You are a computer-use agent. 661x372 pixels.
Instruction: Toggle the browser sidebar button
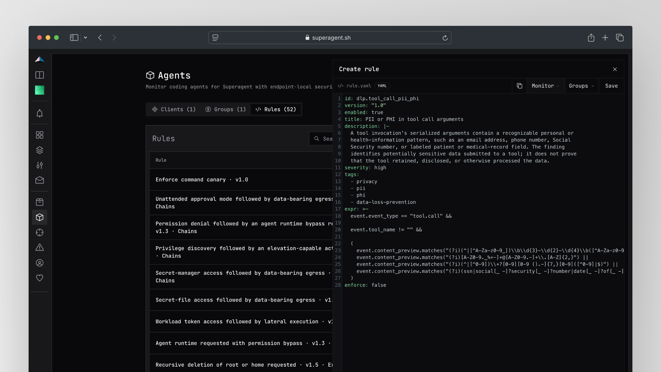click(74, 38)
